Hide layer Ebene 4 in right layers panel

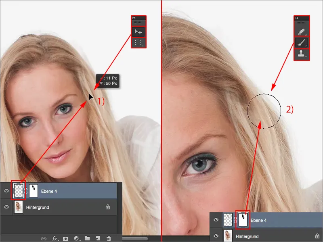[216, 220]
